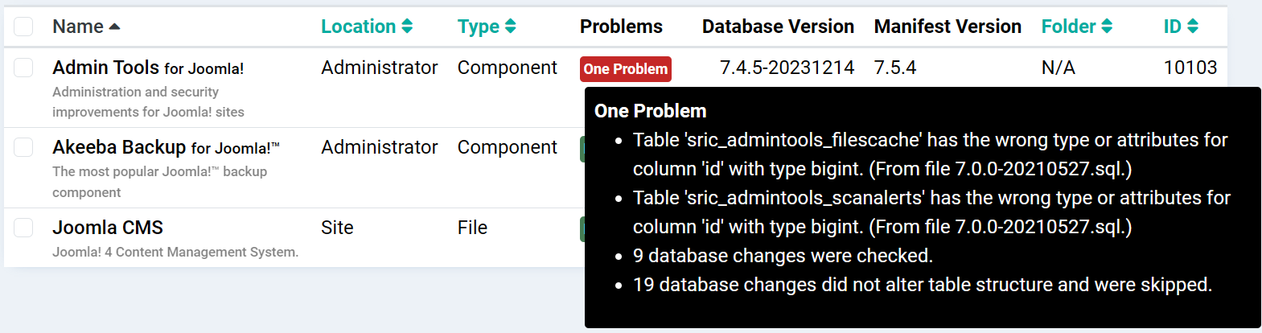
Task: Click the green status badge in Joomla CMS row
Action: pyautogui.click(x=582, y=228)
